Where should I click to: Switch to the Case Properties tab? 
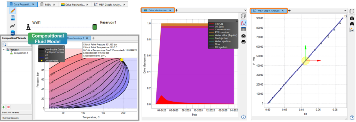22,4
